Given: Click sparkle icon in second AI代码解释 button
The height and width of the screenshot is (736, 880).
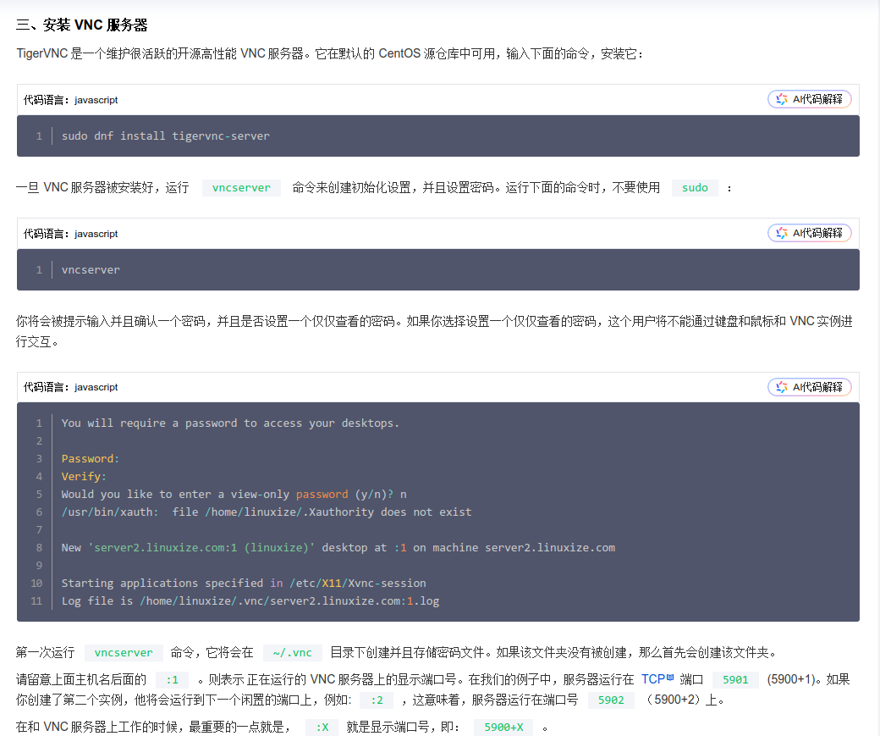Looking at the screenshot, I should pyautogui.click(x=782, y=233).
